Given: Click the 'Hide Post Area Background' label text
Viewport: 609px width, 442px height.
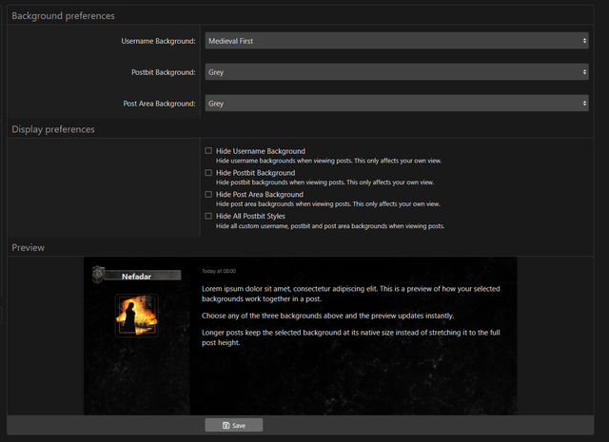Looking at the screenshot, I should point(260,195).
